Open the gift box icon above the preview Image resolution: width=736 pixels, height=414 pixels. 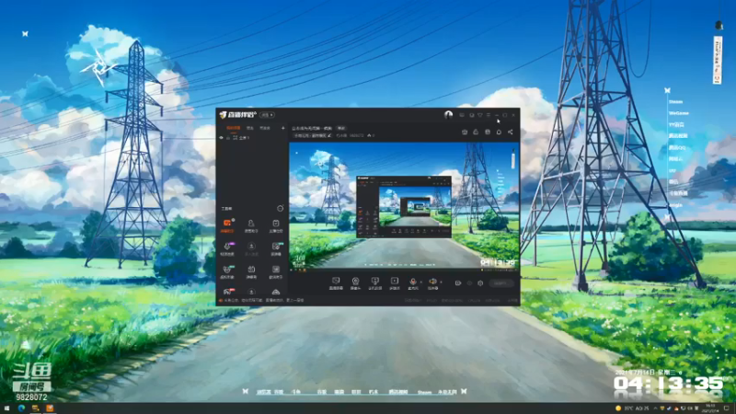click(x=465, y=132)
